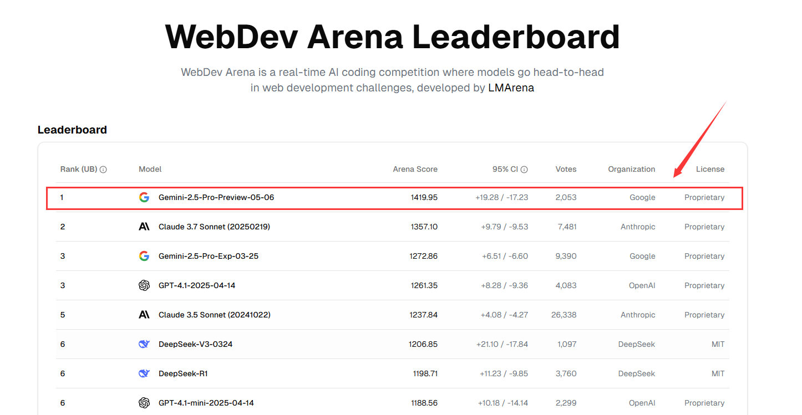
Task: Click the OpenAI logo beside GPT-4.1-2025-04-14
Action: pos(144,285)
